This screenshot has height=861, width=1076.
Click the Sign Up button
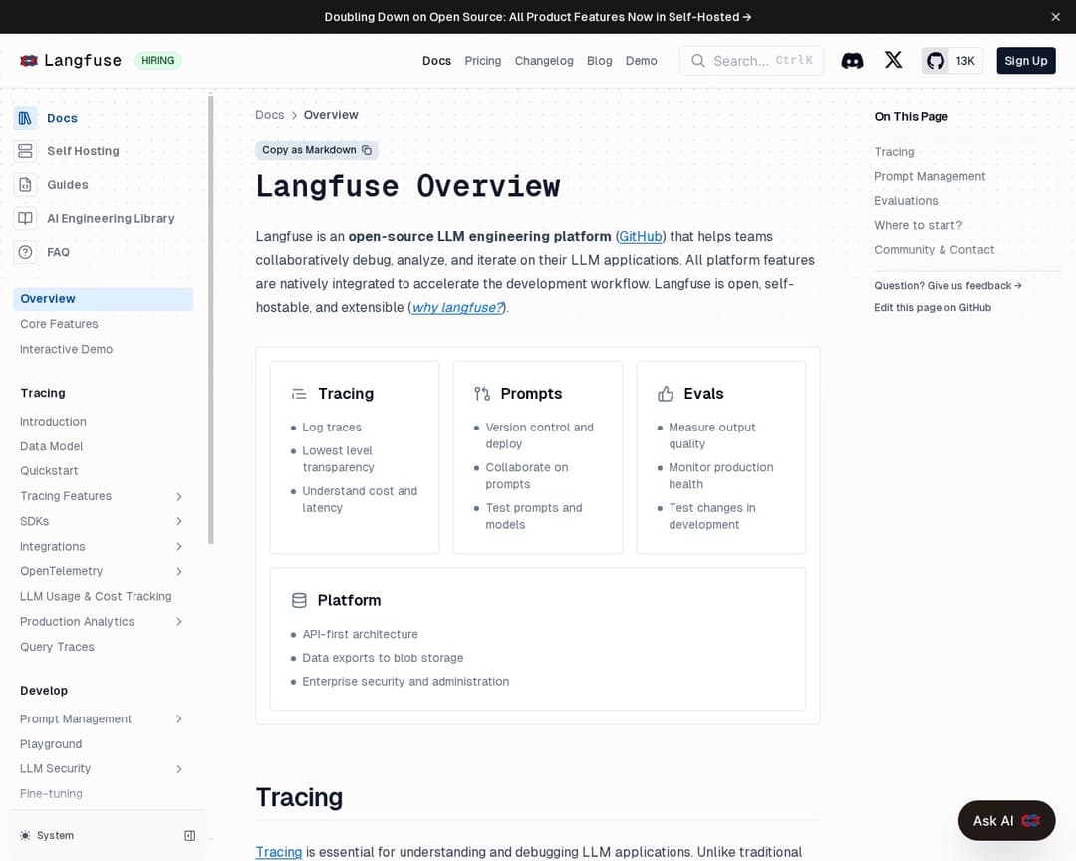click(x=1026, y=61)
